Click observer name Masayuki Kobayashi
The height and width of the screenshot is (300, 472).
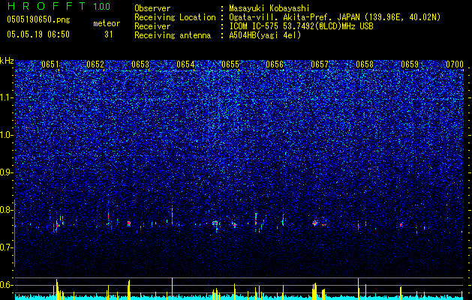point(269,8)
